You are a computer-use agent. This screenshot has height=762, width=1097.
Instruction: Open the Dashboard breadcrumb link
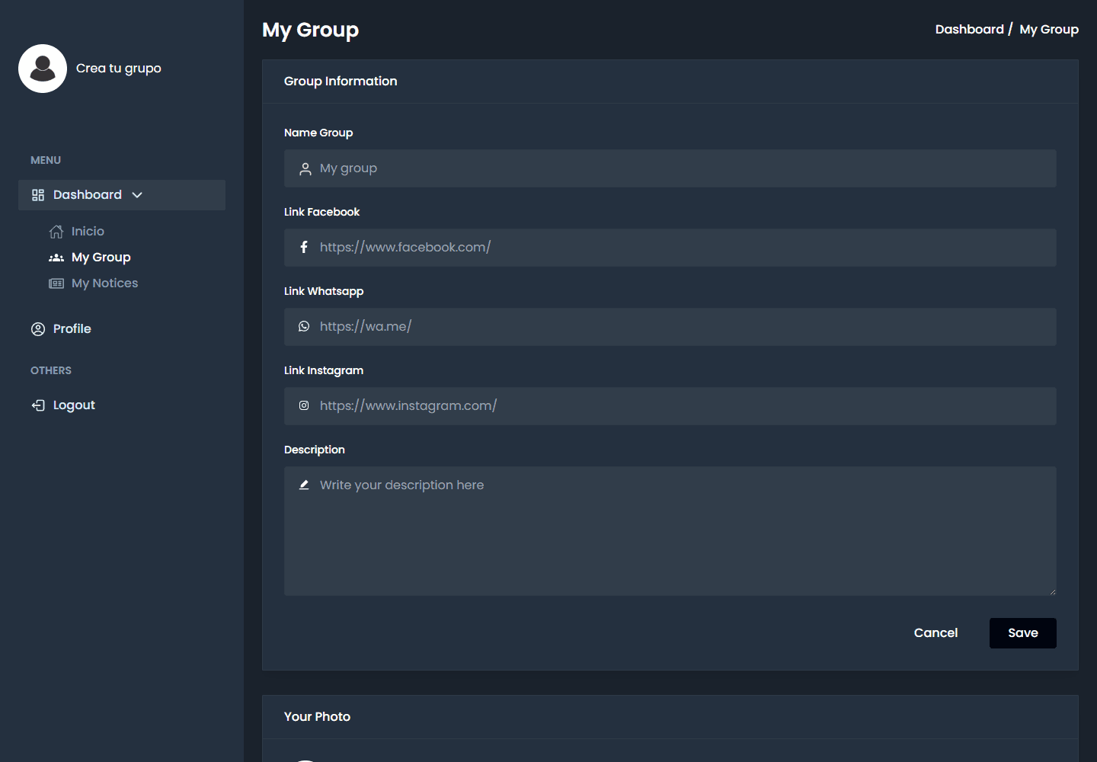coord(969,30)
